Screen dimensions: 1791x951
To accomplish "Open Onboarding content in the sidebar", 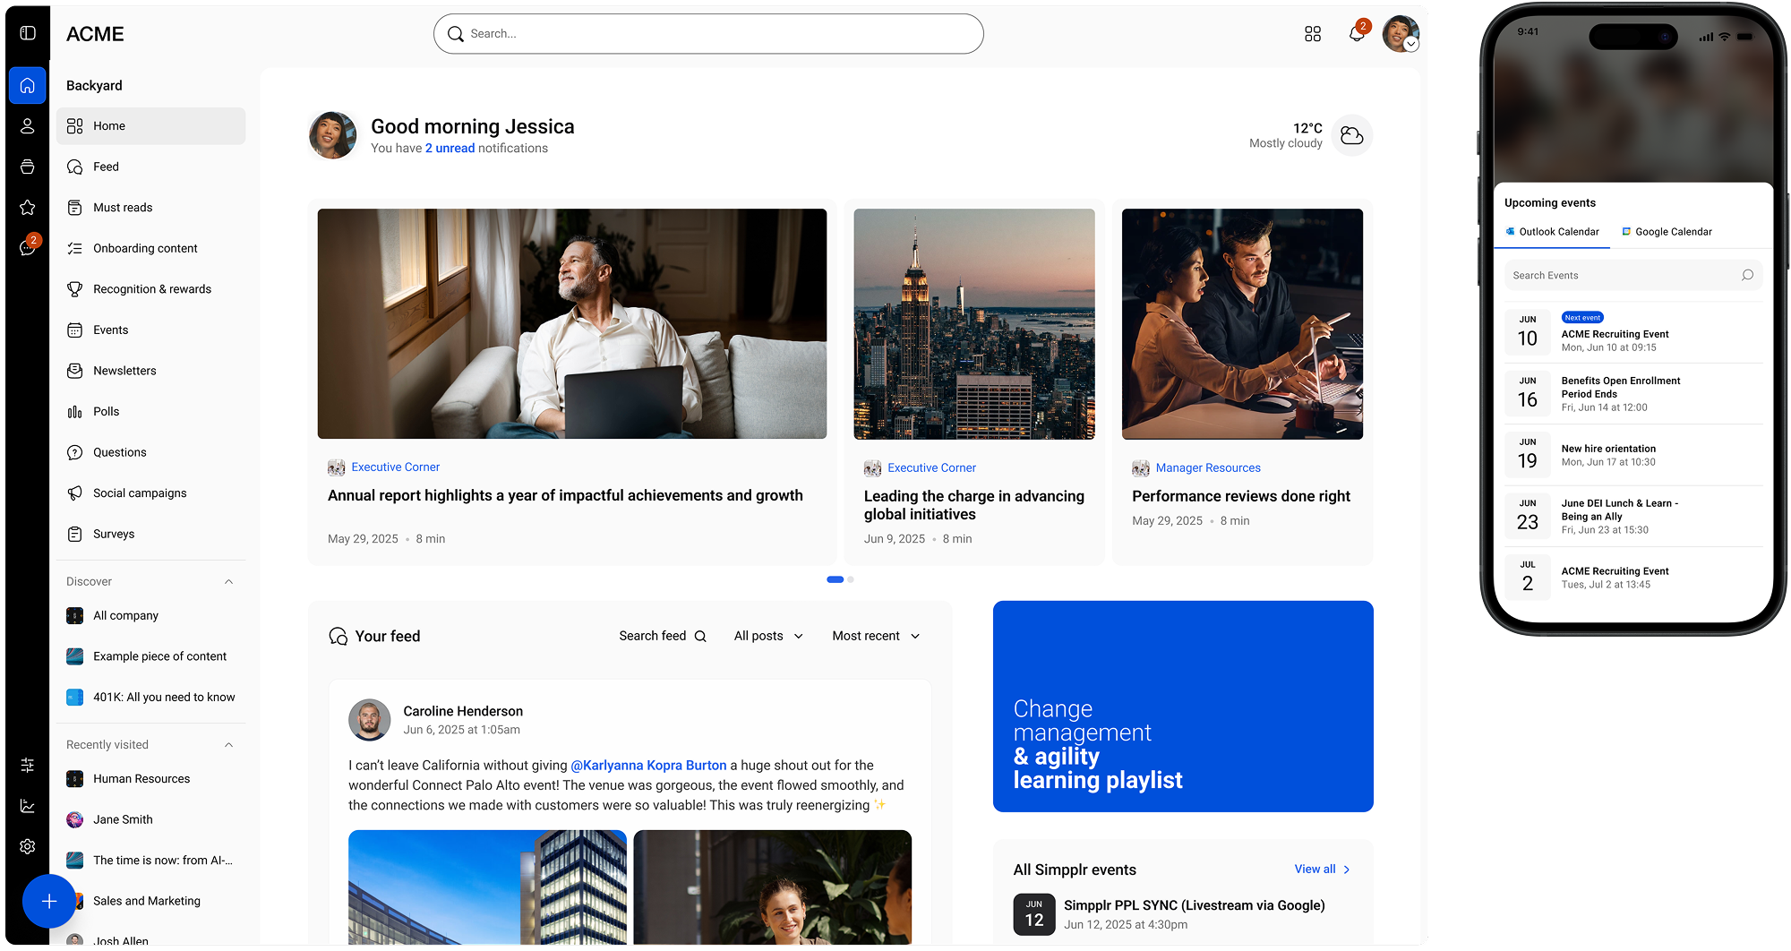I will 150,248.
